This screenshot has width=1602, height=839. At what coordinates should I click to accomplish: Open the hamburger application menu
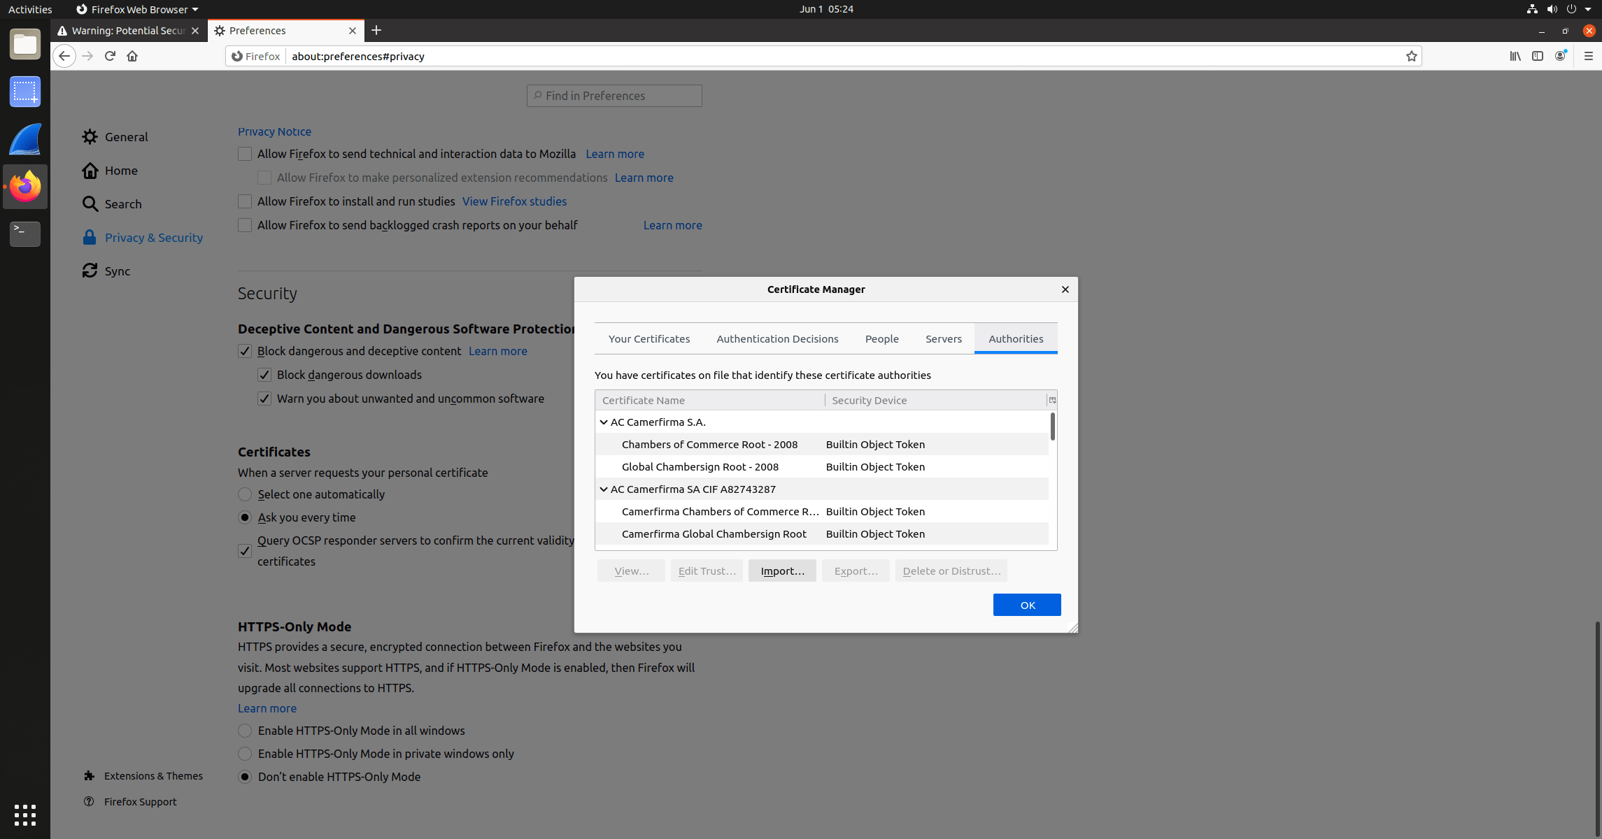coord(1588,56)
